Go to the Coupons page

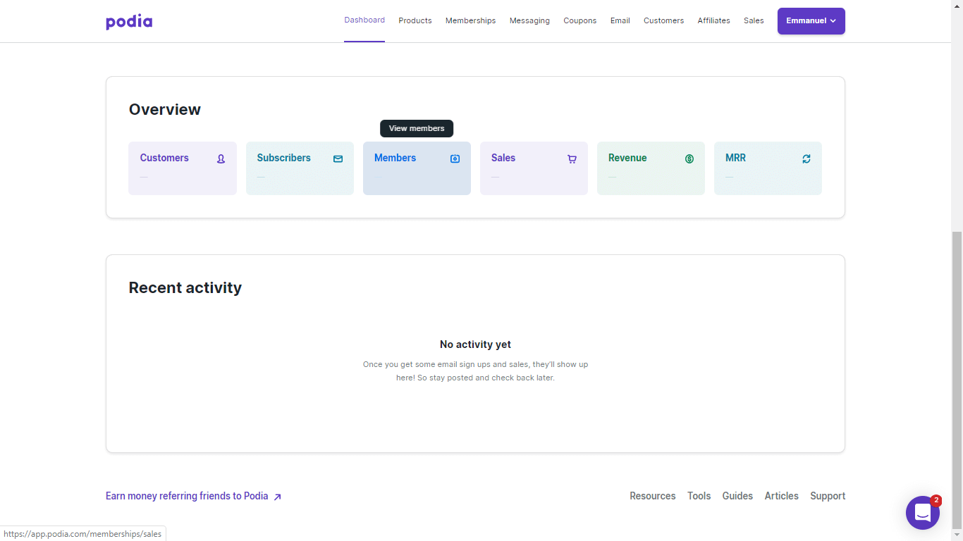pyautogui.click(x=579, y=20)
